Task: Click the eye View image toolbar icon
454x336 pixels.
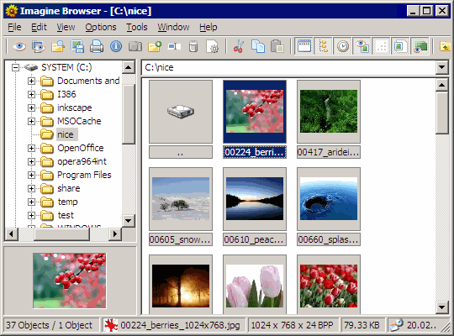Action: click(19, 46)
